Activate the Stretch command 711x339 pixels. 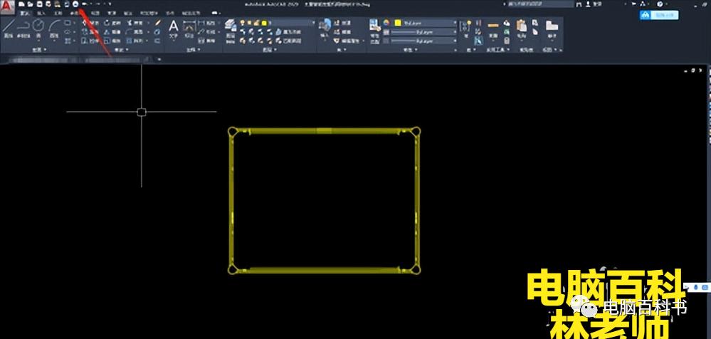pyautogui.click(x=90, y=41)
